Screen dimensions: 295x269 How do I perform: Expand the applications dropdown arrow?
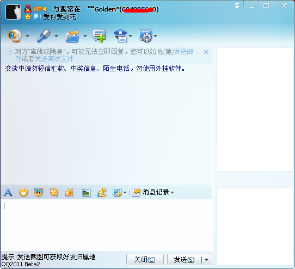click(156, 36)
